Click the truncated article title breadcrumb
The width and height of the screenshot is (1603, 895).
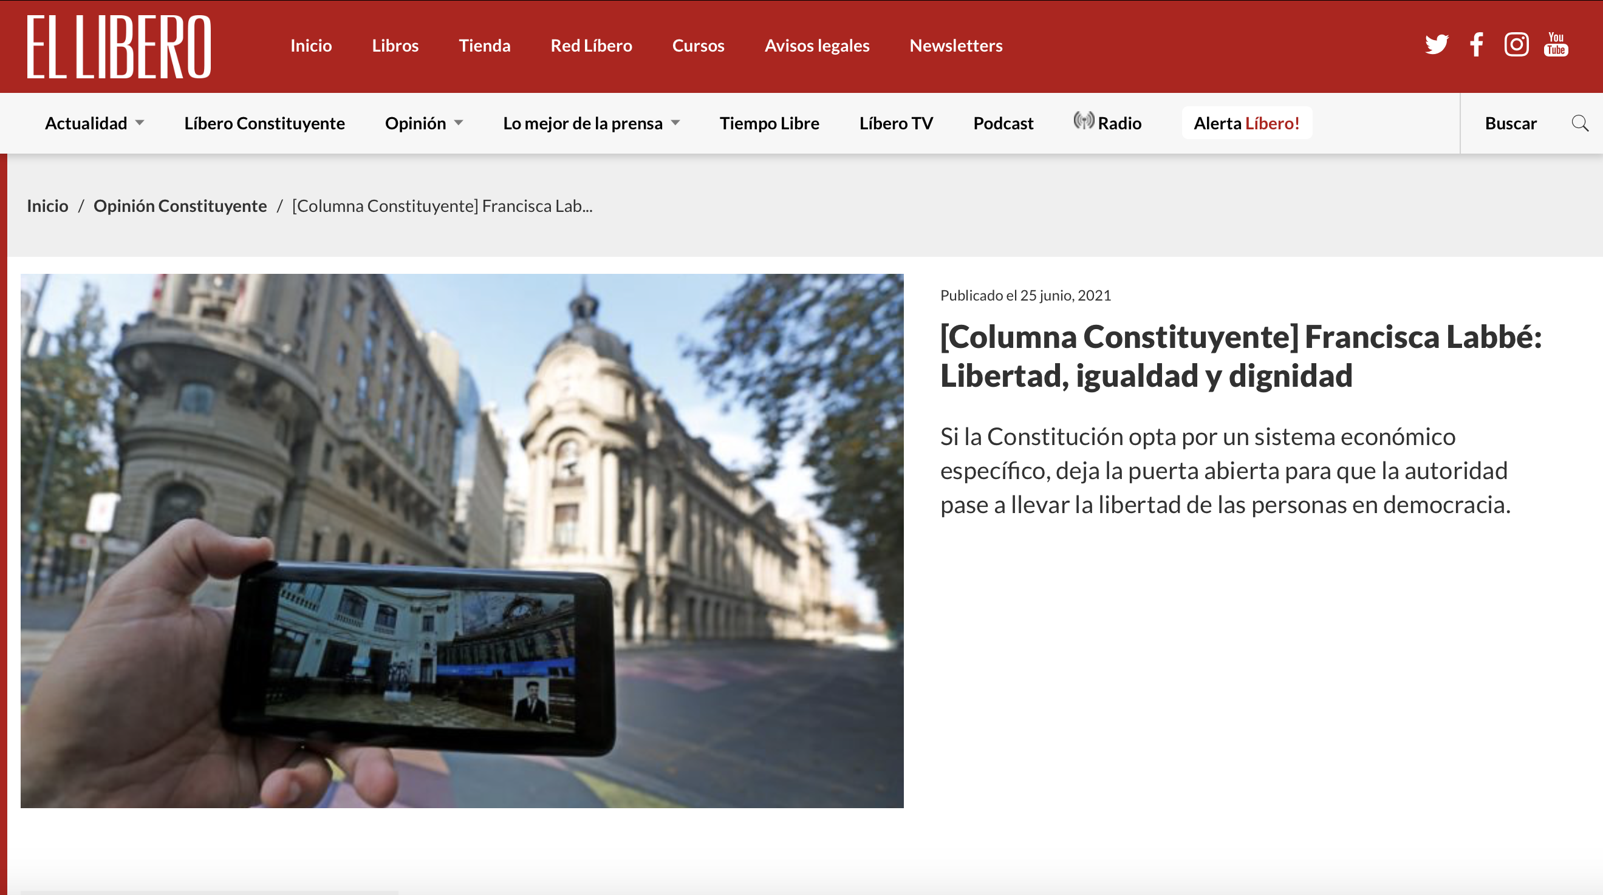click(x=442, y=206)
